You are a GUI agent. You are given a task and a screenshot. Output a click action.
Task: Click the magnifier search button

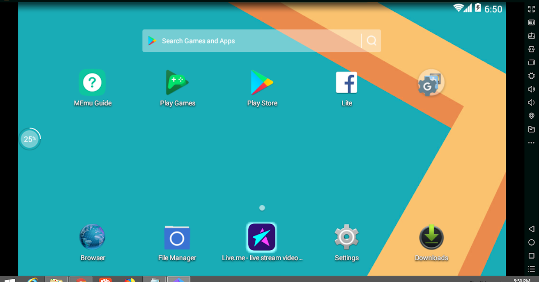371,41
